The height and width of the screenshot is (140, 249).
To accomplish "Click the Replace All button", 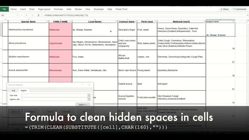I will [16, 112].
